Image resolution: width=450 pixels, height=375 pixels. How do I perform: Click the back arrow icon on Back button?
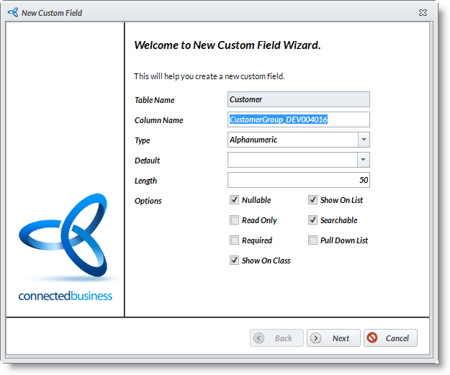[x=259, y=338]
